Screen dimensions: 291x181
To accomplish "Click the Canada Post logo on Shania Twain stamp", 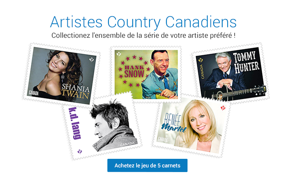I will [x=92, y=60].
